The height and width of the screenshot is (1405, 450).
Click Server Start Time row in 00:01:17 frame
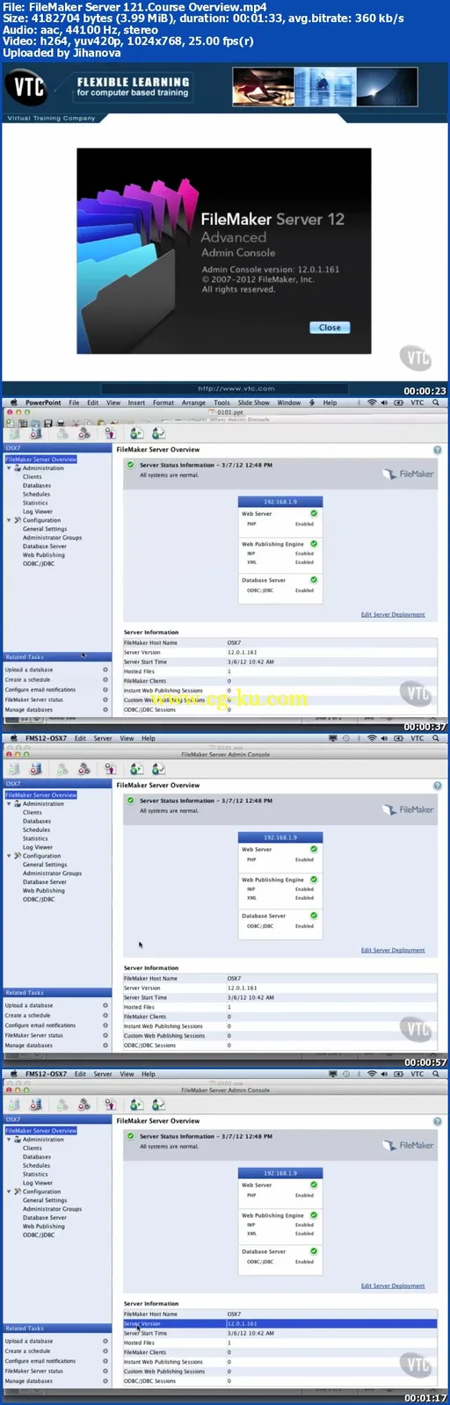coord(279,1333)
